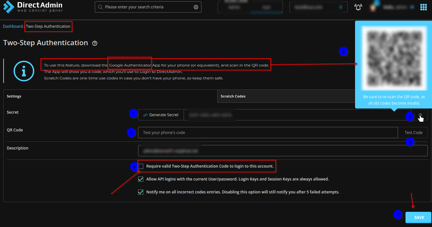Viewport: 432px width, 227px height.
Task: Click Generate Secret button
Action: point(161,115)
